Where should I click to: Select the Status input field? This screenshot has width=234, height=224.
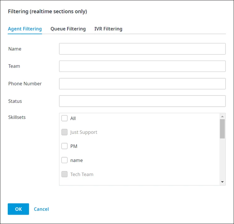[142, 101]
